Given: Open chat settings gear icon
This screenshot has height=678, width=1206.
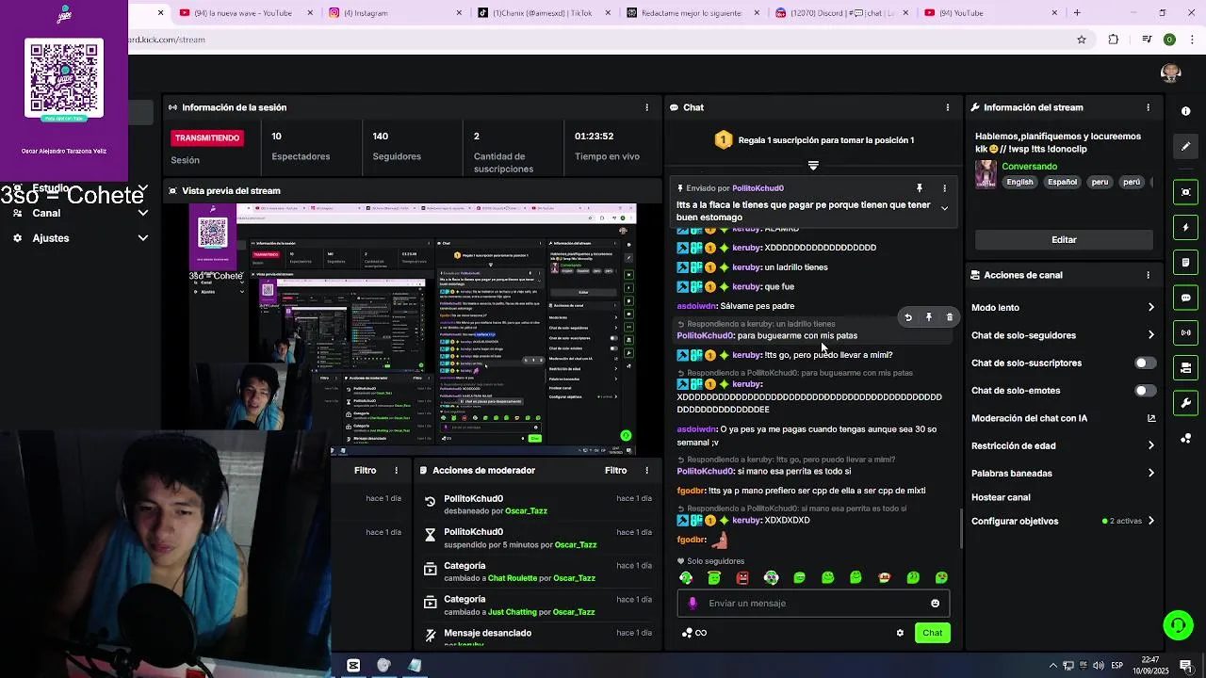Looking at the screenshot, I should click(x=900, y=633).
